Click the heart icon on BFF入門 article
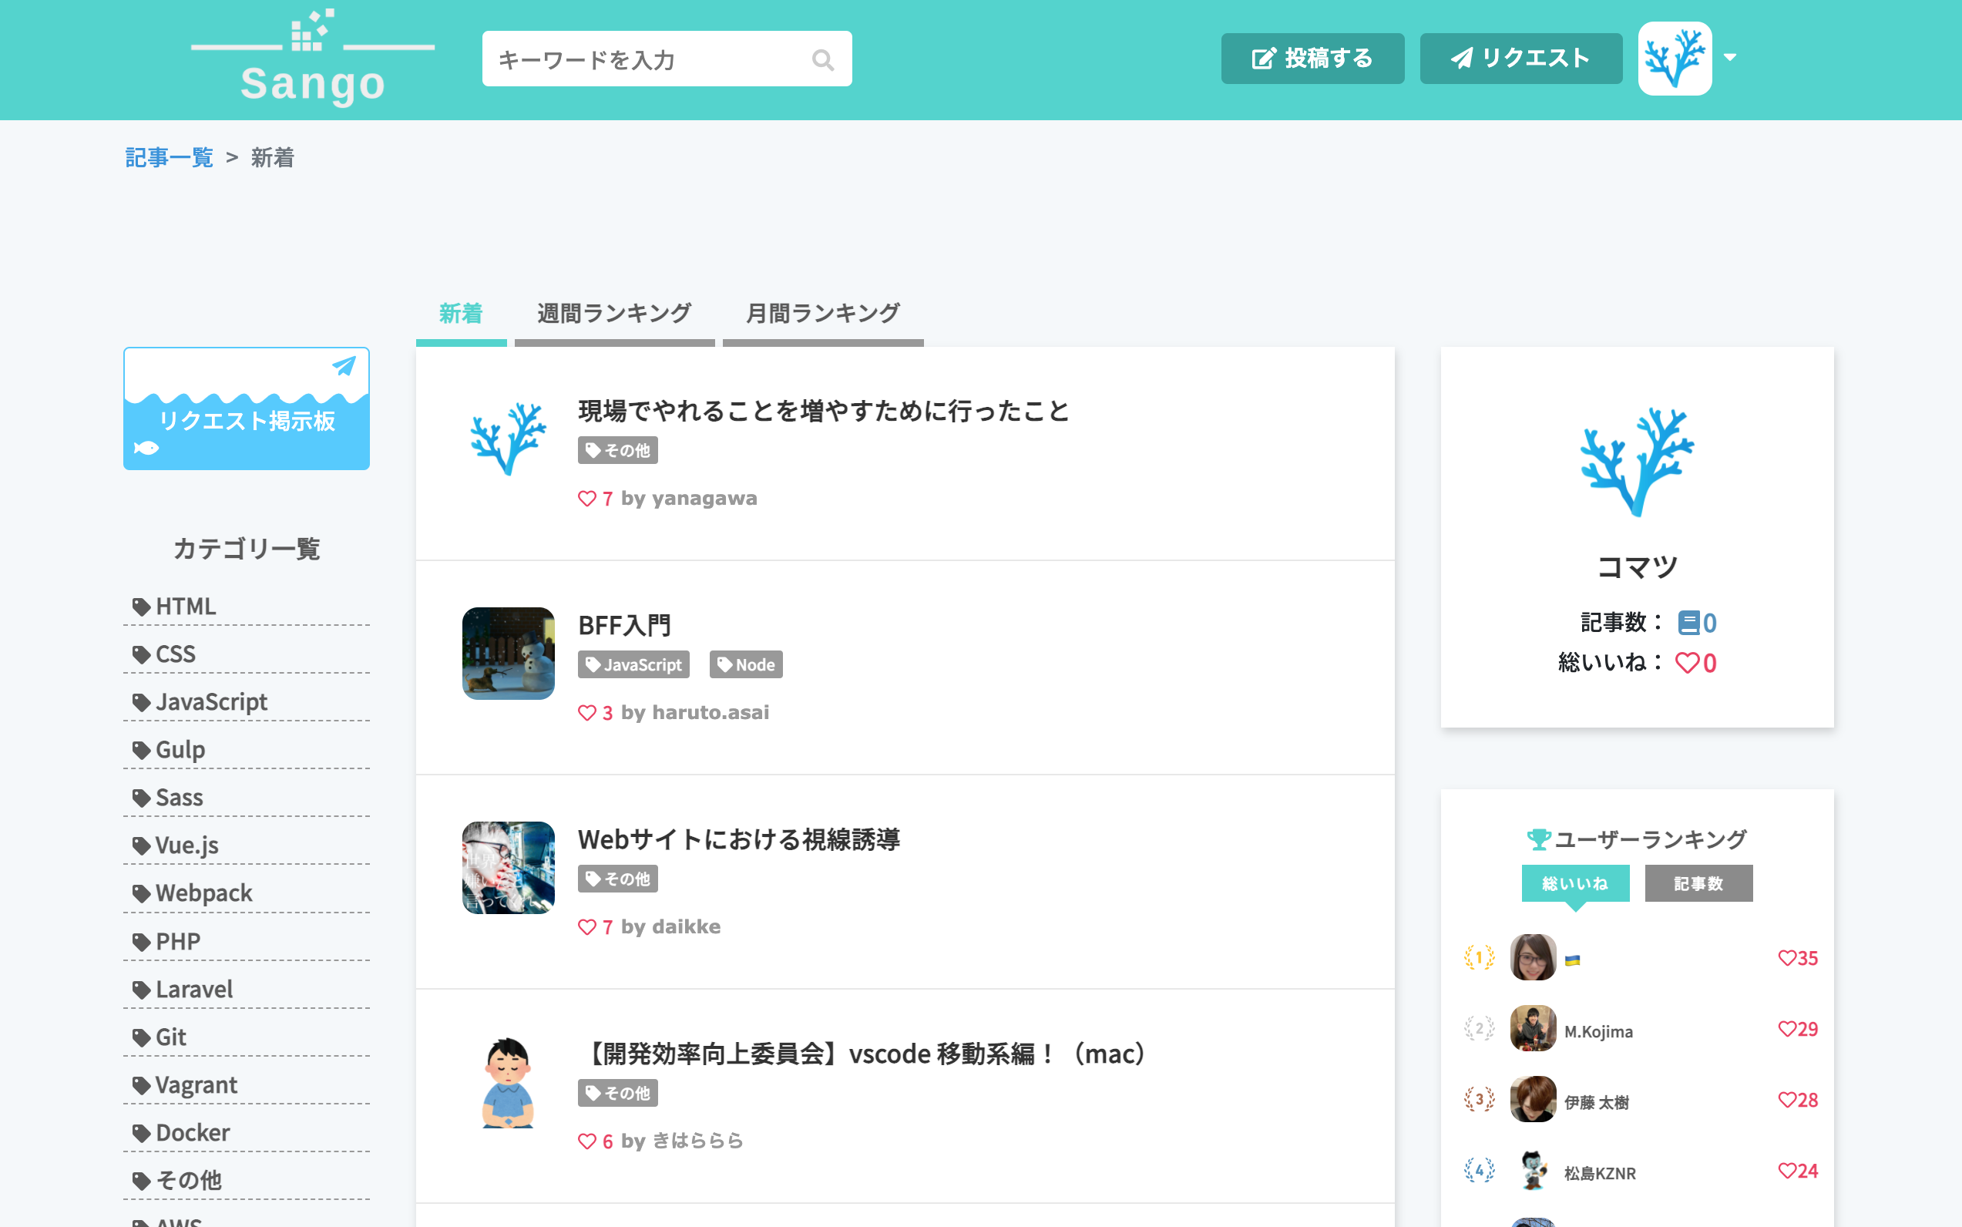 (x=586, y=712)
